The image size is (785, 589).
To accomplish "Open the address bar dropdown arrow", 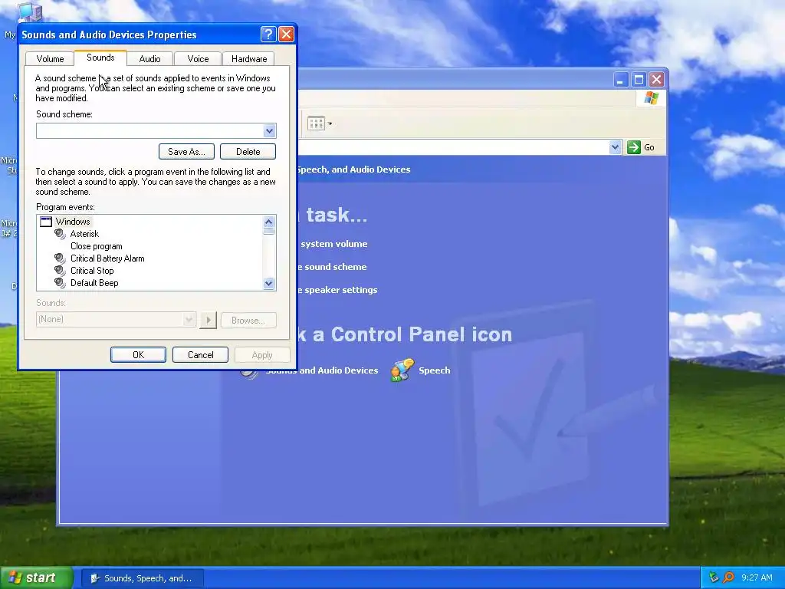I will pyautogui.click(x=616, y=147).
